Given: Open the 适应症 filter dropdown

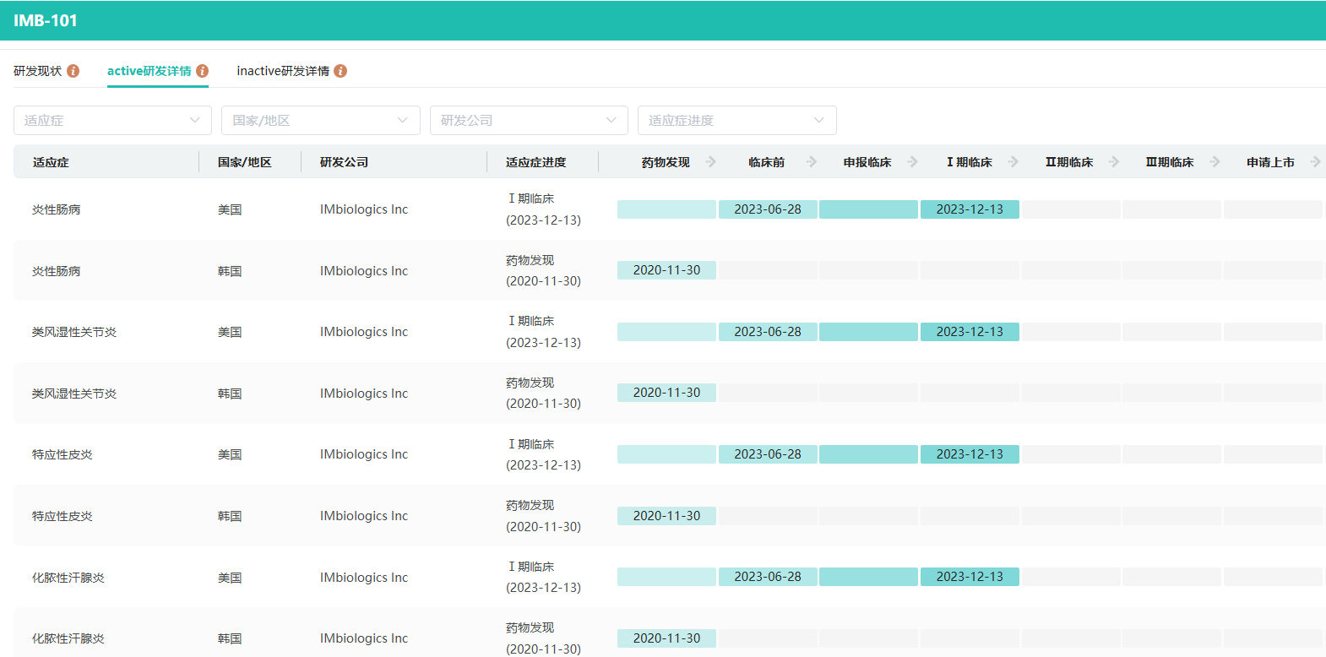Looking at the screenshot, I should (x=112, y=120).
